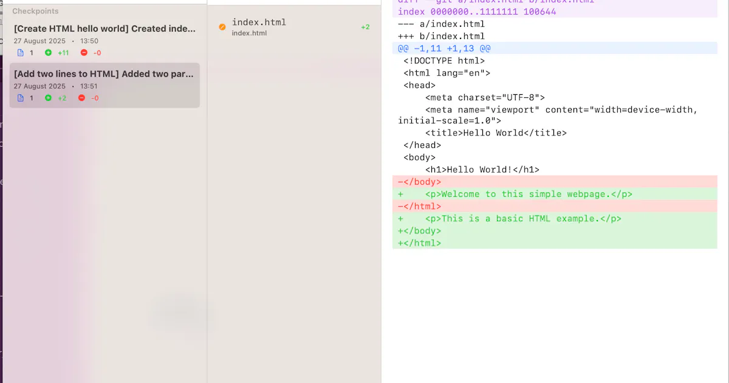Open the index.html file name in changed files list
The height and width of the screenshot is (383, 729).
[259, 22]
